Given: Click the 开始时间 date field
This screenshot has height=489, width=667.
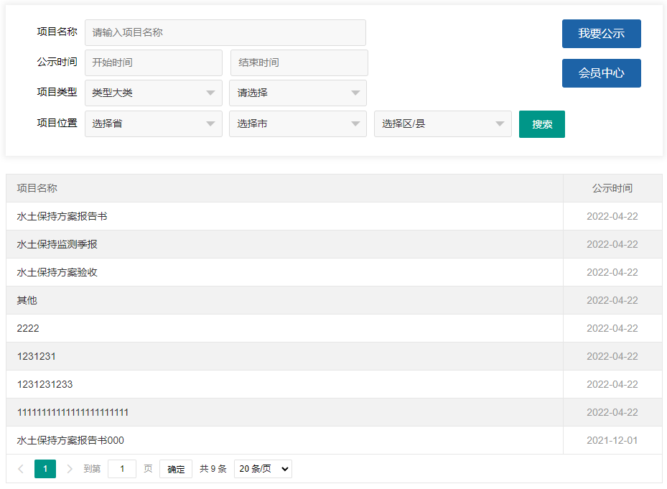Looking at the screenshot, I should click(x=153, y=62).
